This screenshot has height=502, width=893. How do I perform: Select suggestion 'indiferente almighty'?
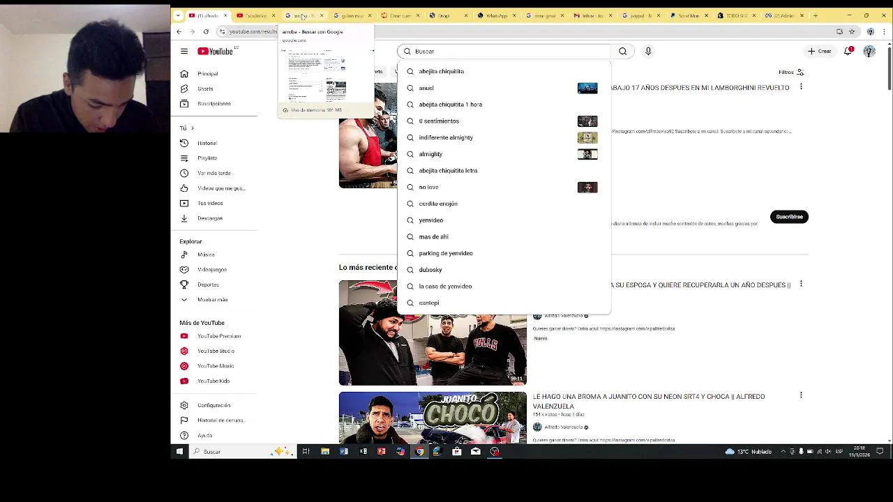click(x=504, y=137)
